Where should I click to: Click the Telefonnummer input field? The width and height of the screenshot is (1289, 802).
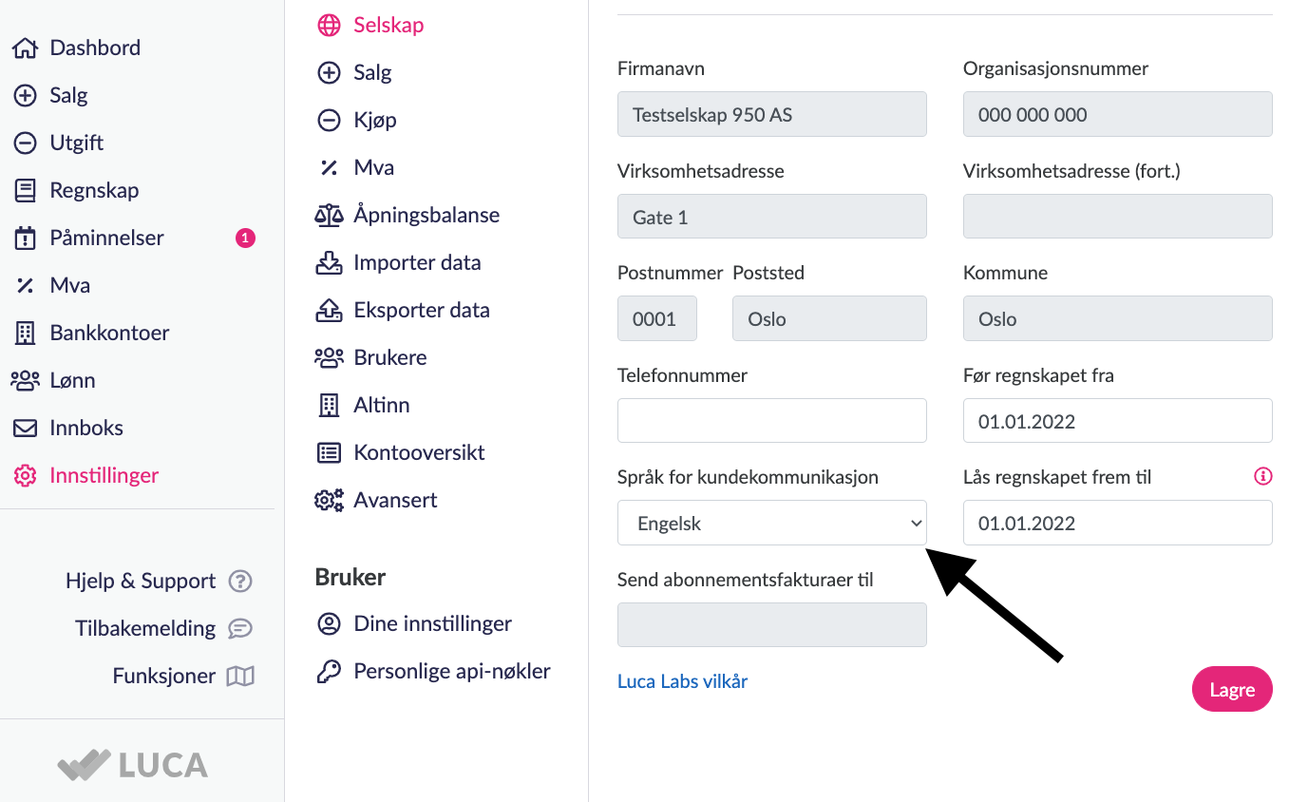coord(771,421)
